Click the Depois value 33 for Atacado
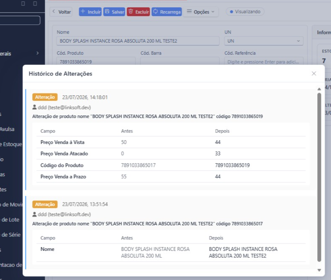 point(217,154)
